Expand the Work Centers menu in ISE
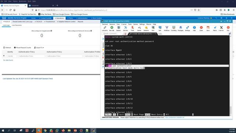Image resolution: width=236 pixels, height=133 pixels. tap(97, 18)
